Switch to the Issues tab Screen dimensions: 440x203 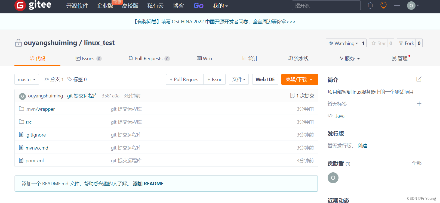click(88, 59)
